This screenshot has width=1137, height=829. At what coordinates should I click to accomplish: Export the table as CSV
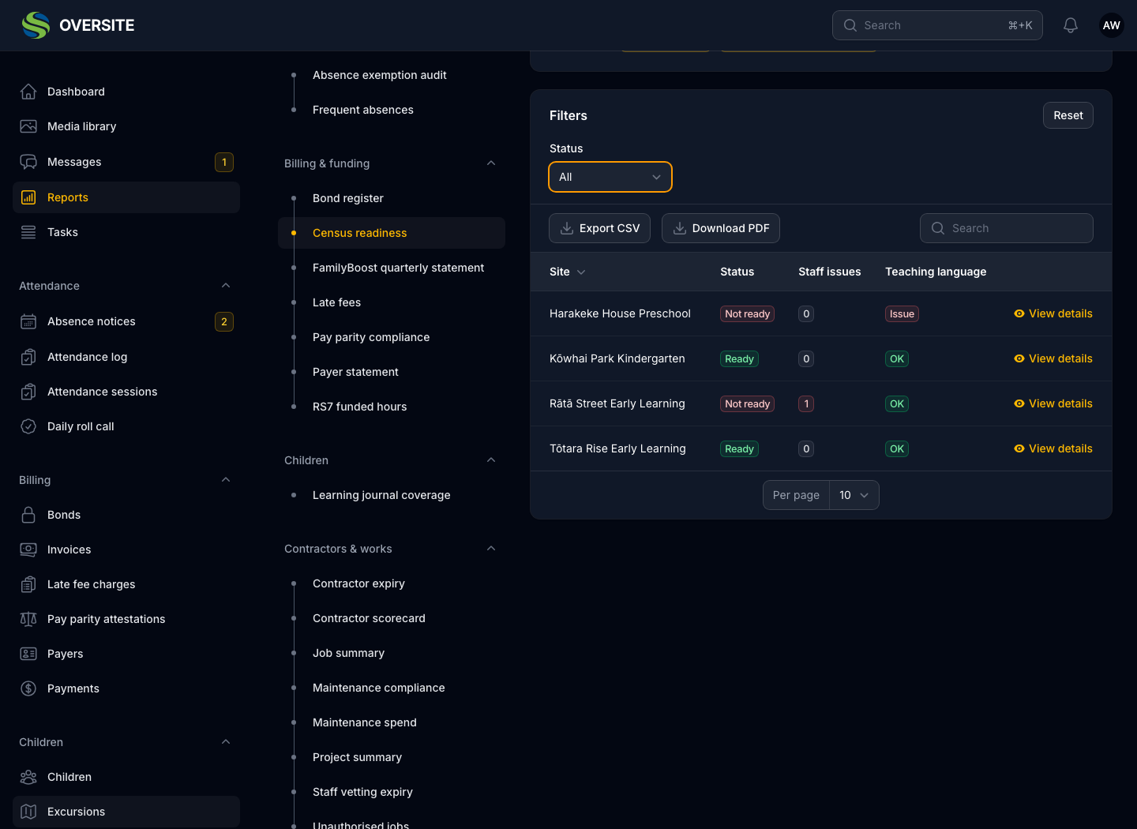tap(599, 228)
